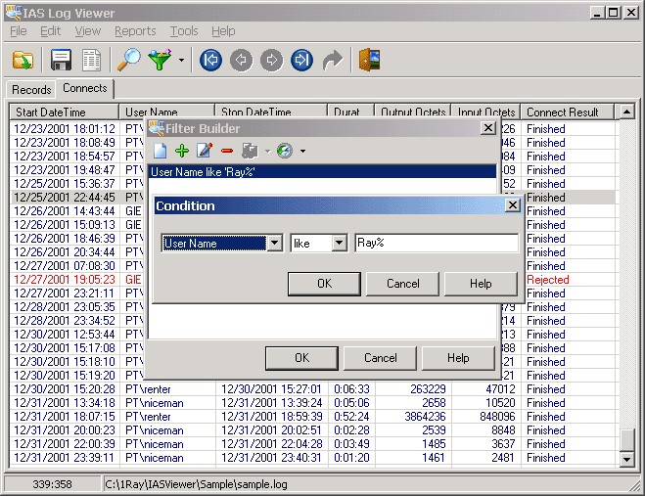
Task: Click the edit condition pencil icon
Action: [205, 151]
